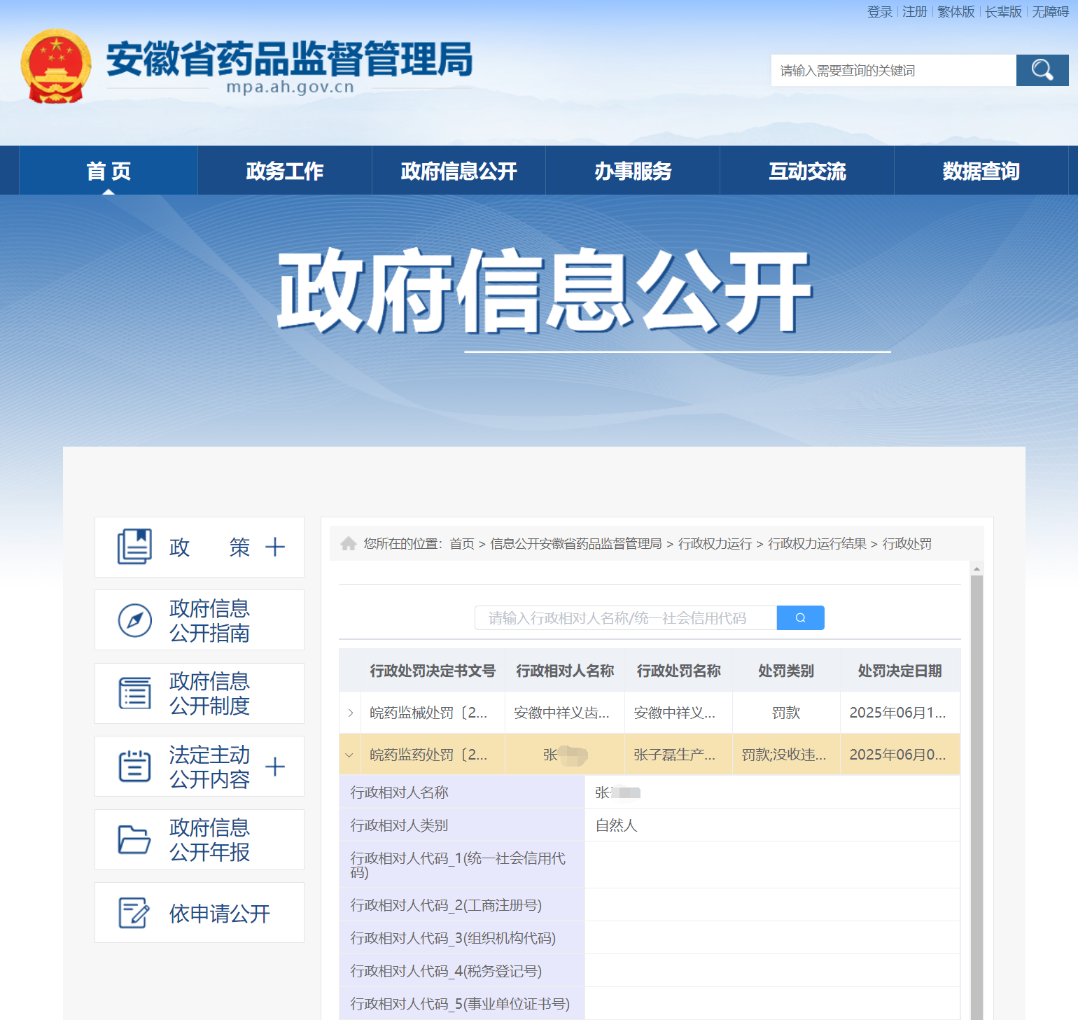Click the 行政相对人代码_3(组织机构代码) label
This screenshot has width=1078, height=1020.
453,938
